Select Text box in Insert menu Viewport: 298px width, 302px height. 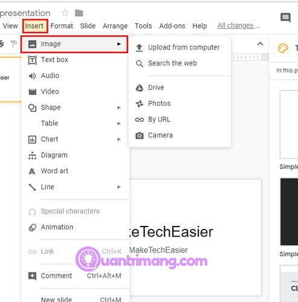[x=75, y=60]
